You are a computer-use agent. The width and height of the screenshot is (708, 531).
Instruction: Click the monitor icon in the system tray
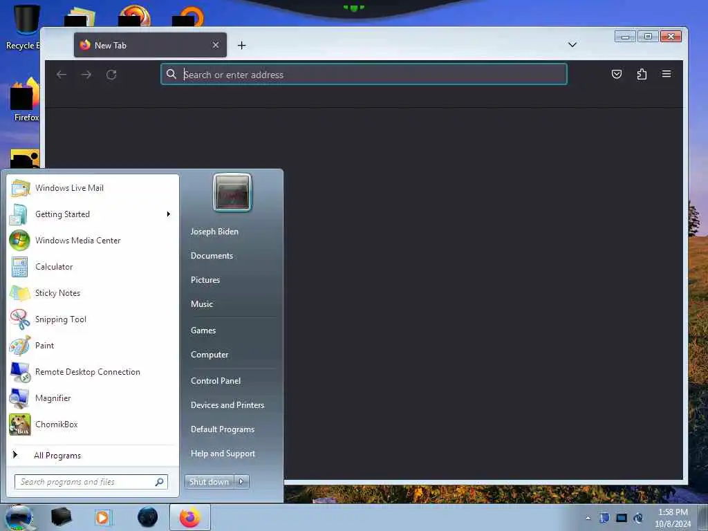pos(622,518)
